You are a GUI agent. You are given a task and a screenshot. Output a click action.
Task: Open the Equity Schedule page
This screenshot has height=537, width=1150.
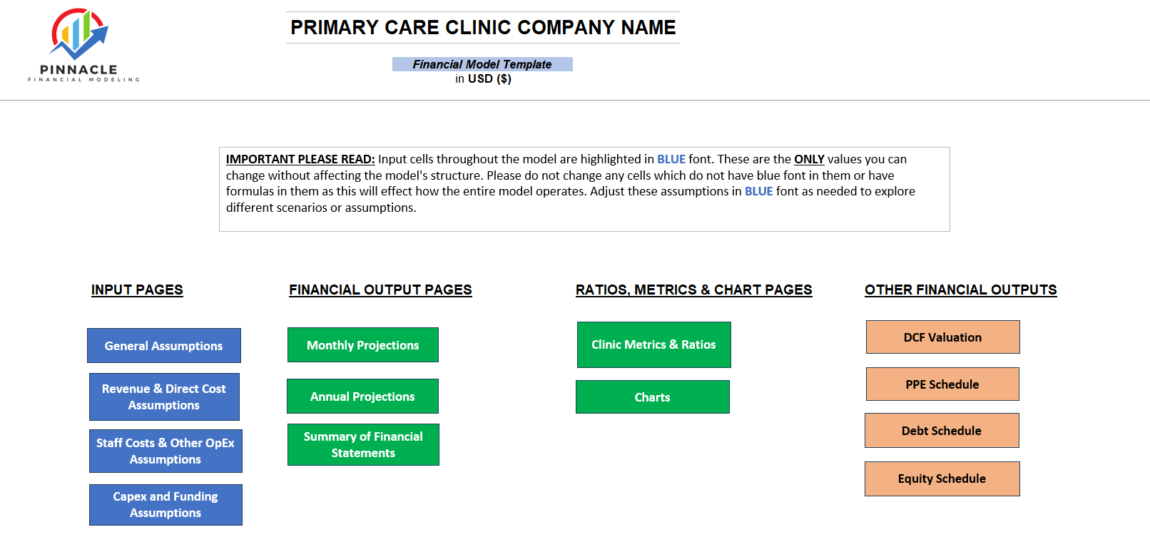click(x=942, y=479)
